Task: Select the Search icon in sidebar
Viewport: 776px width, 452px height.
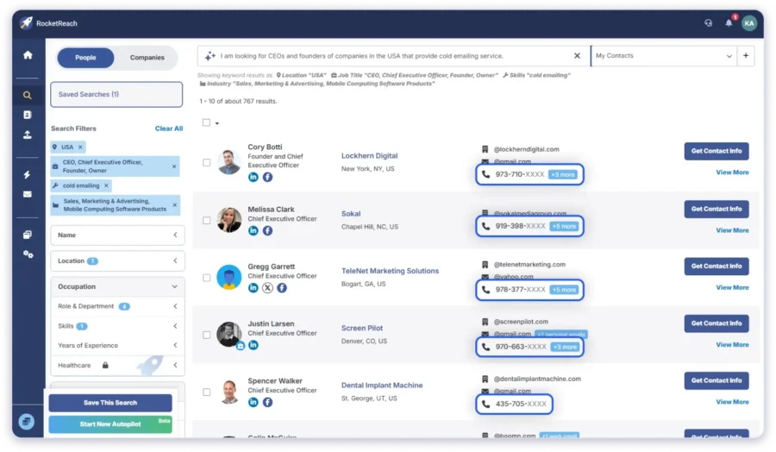Action: (x=28, y=95)
